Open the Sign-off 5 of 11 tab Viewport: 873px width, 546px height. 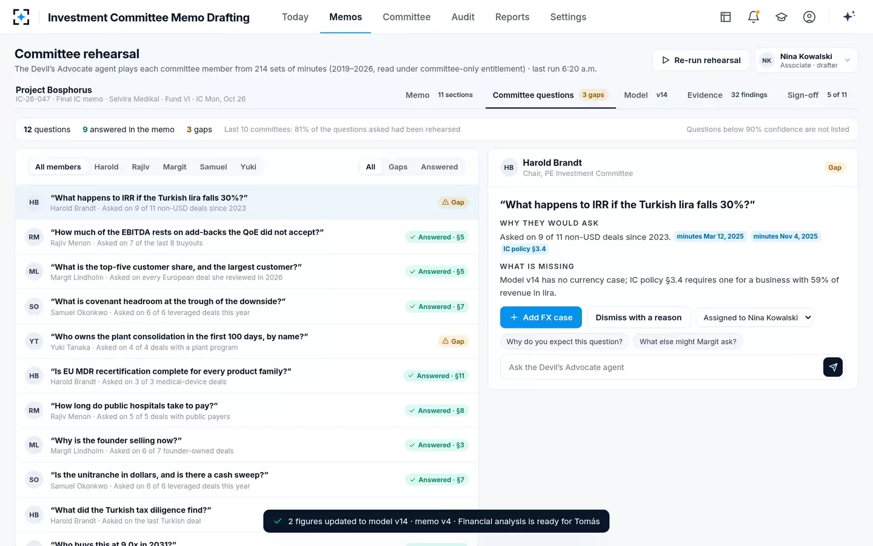(x=817, y=95)
